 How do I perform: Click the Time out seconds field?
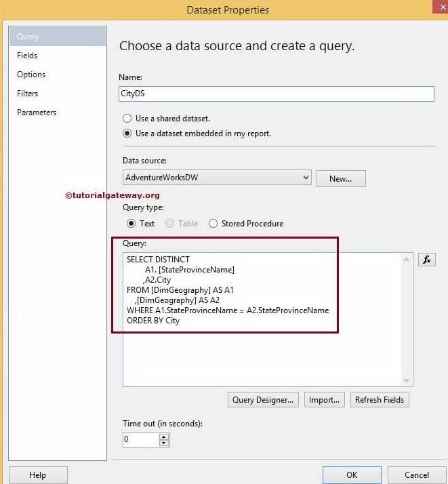click(141, 439)
